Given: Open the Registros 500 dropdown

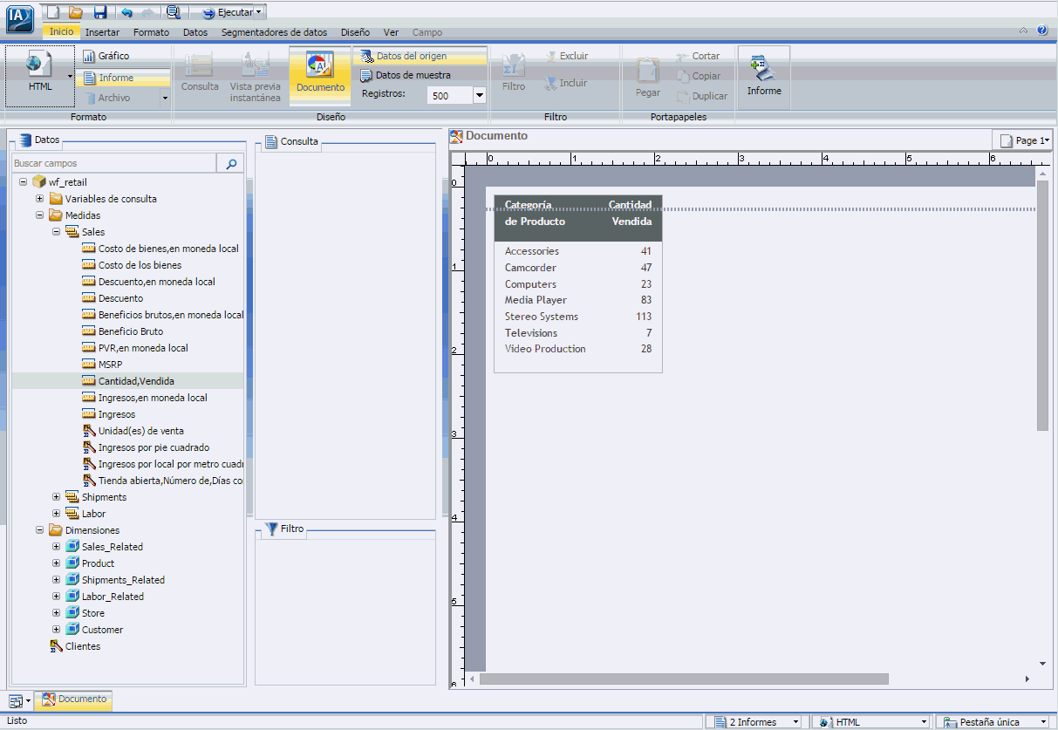Looking at the screenshot, I should point(479,96).
